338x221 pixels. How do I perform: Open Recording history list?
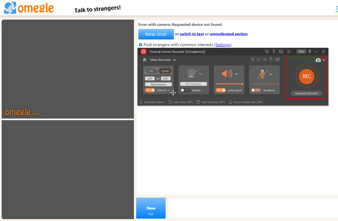[x=152, y=102]
